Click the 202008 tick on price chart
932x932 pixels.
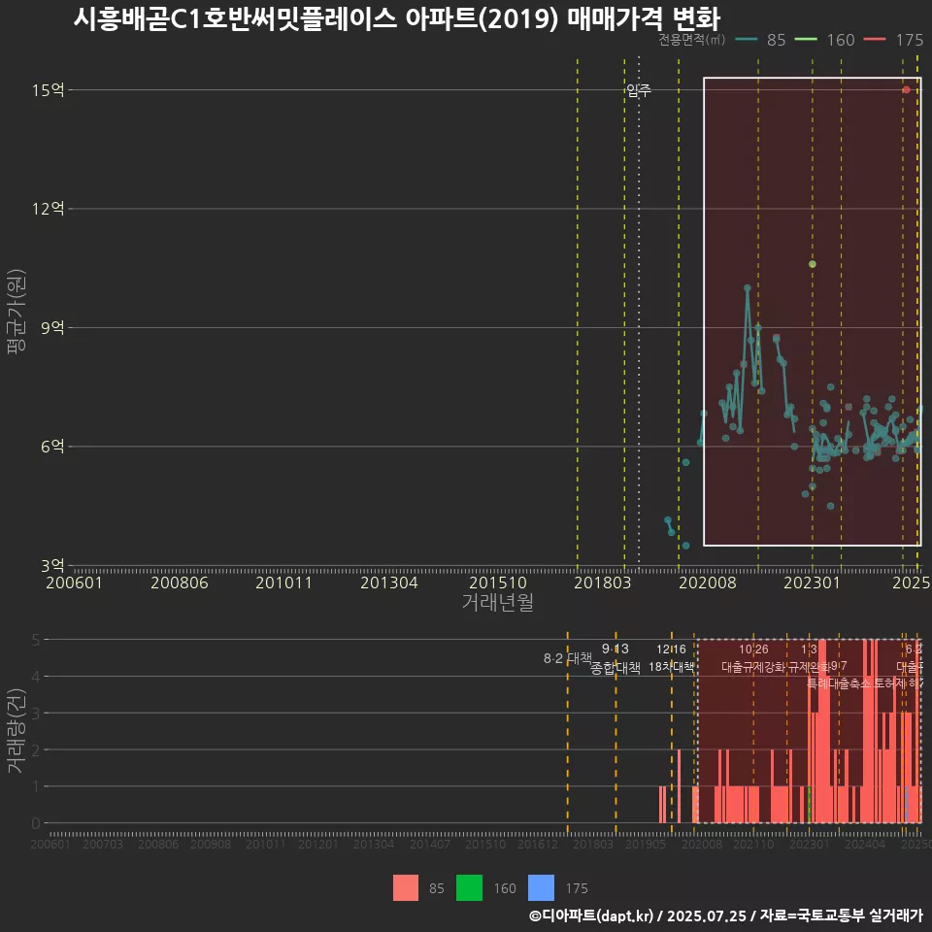pos(708,582)
